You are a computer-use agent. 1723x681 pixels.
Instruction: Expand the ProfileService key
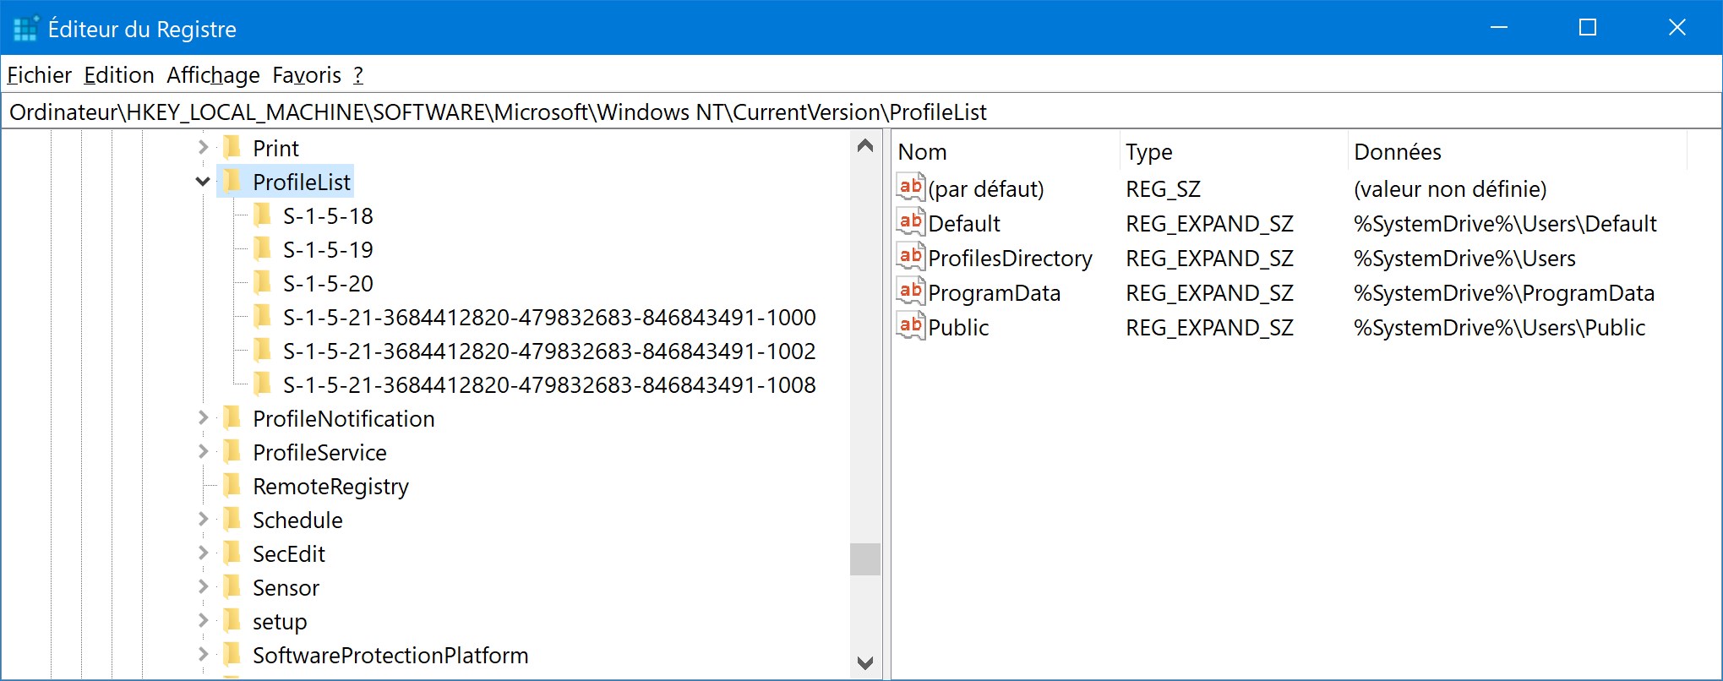(203, 451)
